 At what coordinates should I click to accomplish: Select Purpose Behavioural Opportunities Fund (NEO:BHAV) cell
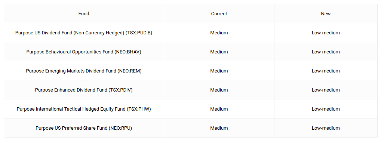(84, 52)
